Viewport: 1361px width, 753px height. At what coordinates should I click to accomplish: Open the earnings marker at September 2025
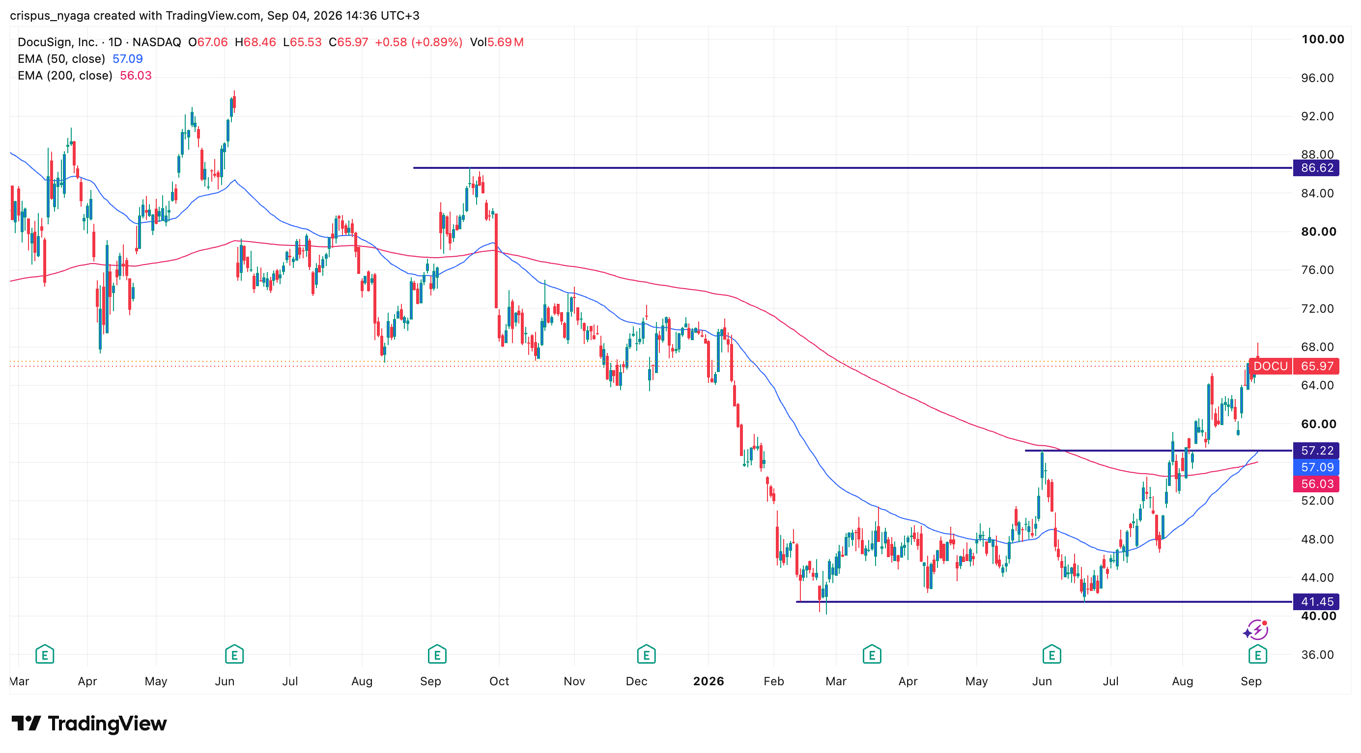click(x=437, y=655)
